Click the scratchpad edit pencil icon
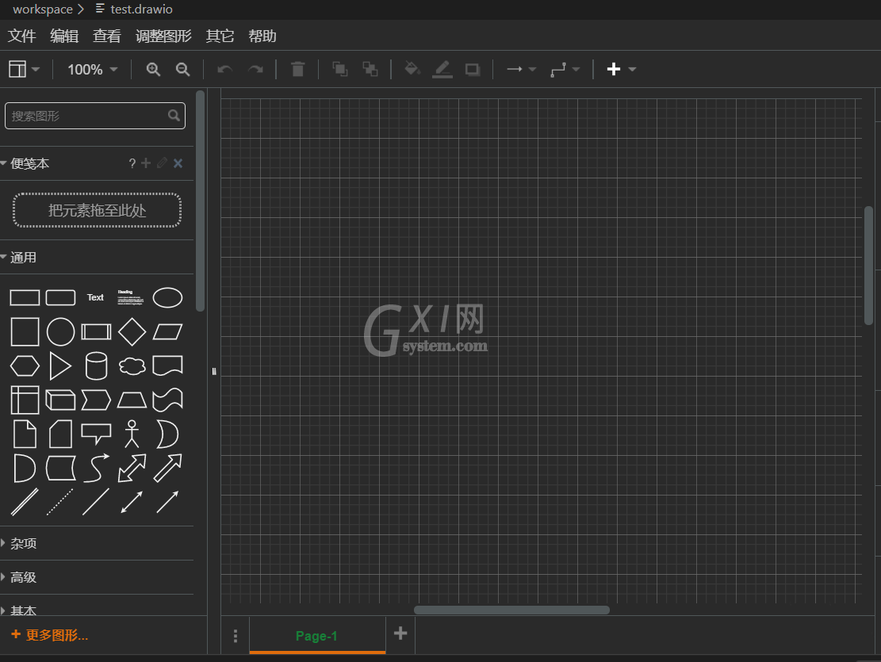This screenshot has height=662, width=881. (x=162, y=163)
